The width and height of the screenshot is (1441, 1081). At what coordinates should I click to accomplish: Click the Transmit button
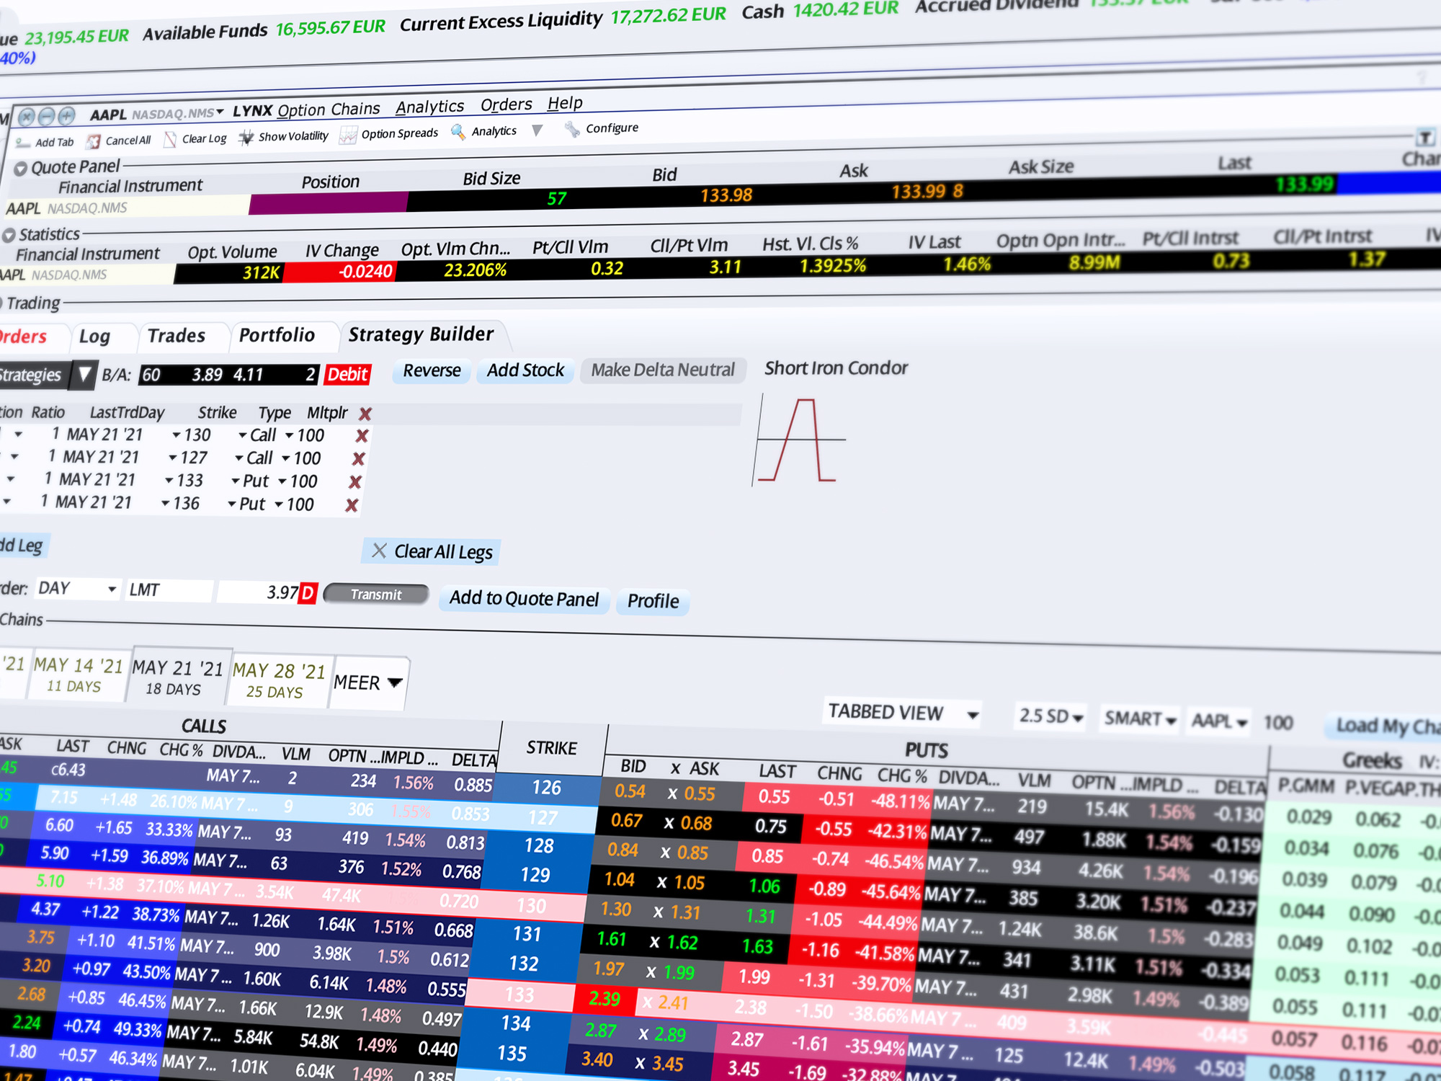pos(376,595)
